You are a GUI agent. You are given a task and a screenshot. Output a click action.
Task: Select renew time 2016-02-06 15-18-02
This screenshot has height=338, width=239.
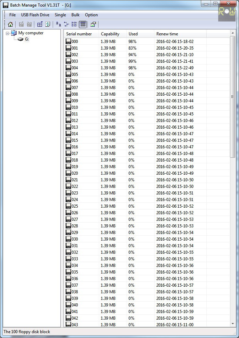click(175, 41)
